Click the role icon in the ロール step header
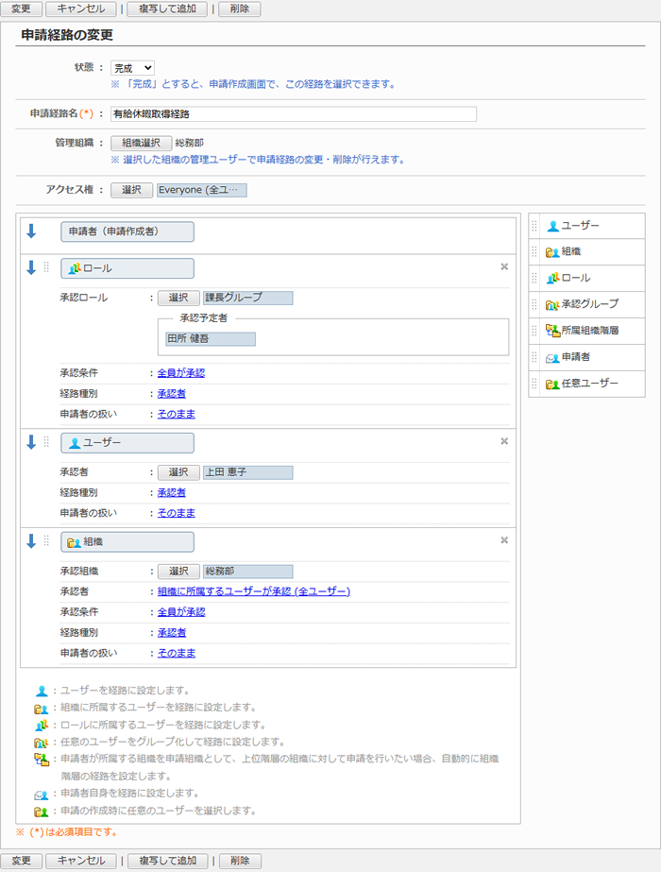661x872 pixels. pyautogui.click(x=75, y=268)
